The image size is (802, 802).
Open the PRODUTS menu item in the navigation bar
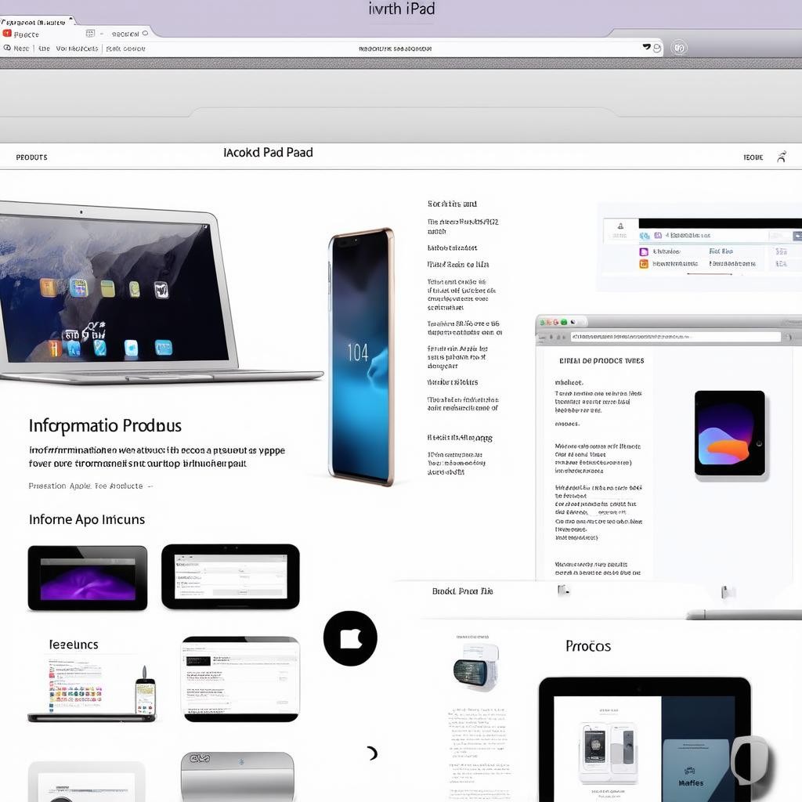pos(31,157)
